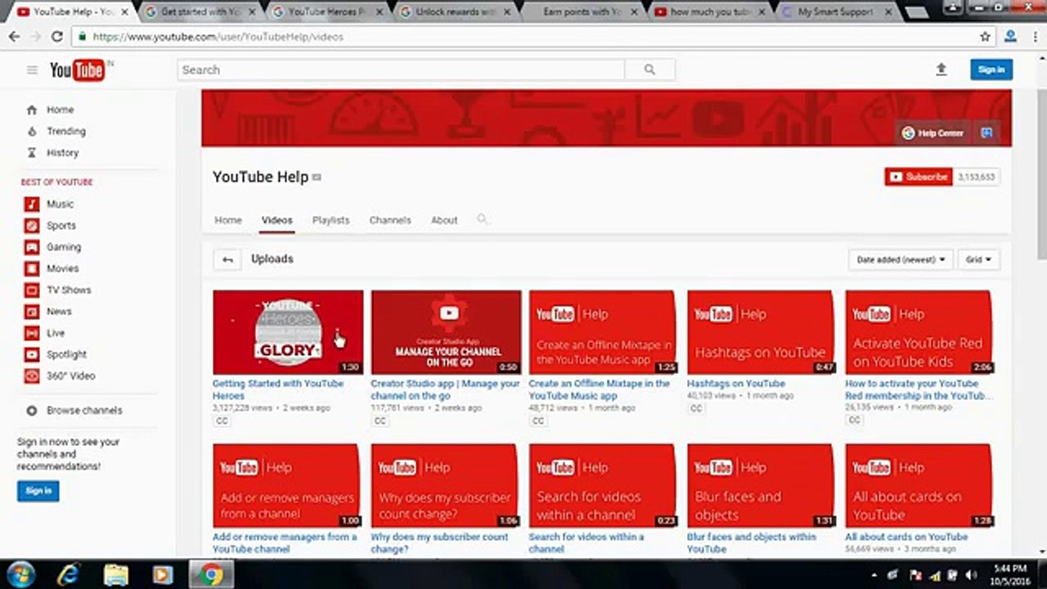
Task: Switch to the 'Unlock rewards' browser tab
Action: [454, 11]
